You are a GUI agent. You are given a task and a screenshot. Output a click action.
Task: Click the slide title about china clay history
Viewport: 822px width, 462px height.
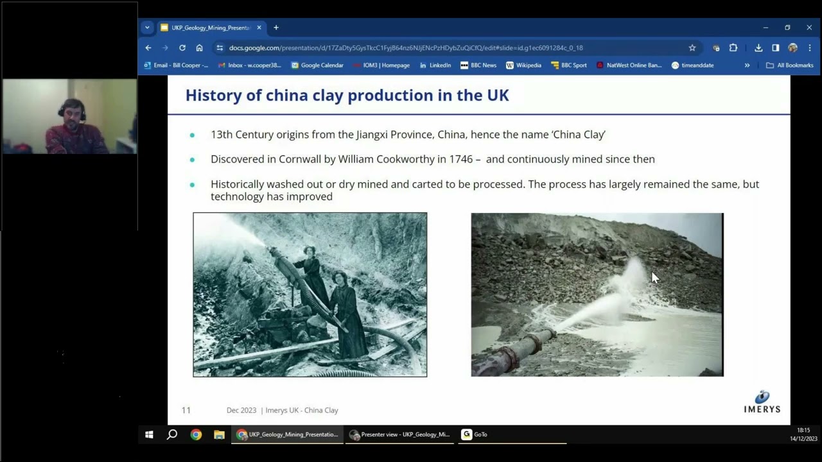347,95
